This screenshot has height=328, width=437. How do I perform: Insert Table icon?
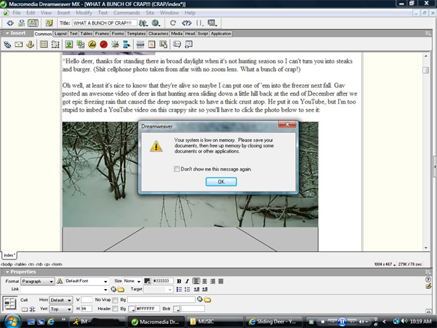[x=44, y=44]
